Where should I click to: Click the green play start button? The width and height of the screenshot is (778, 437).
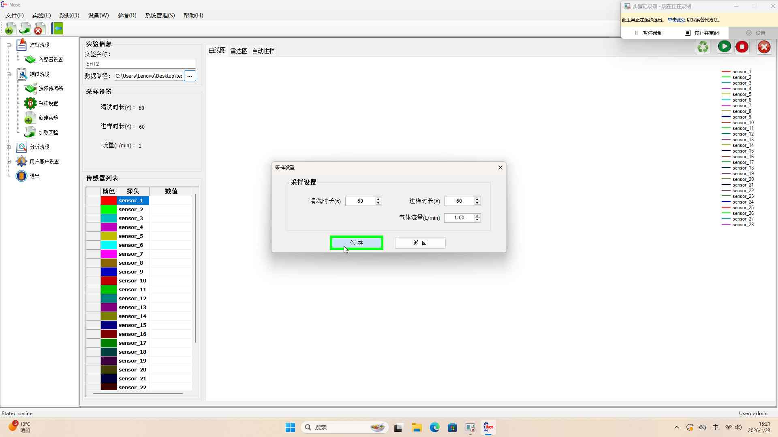point(724,47)
